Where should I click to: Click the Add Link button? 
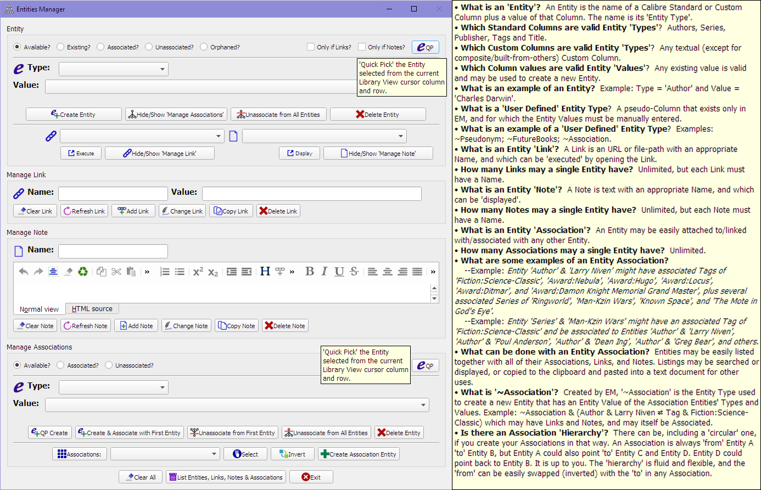(133, 211)
